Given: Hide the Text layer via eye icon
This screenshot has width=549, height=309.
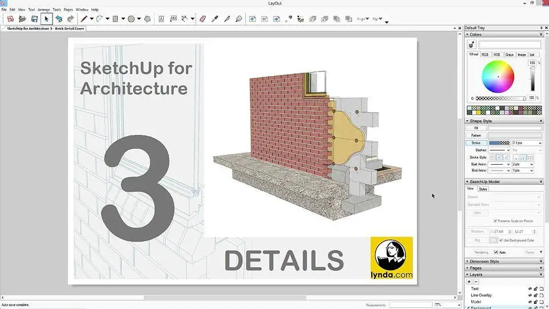Looking at the screenshot, I should coord(530,288).
